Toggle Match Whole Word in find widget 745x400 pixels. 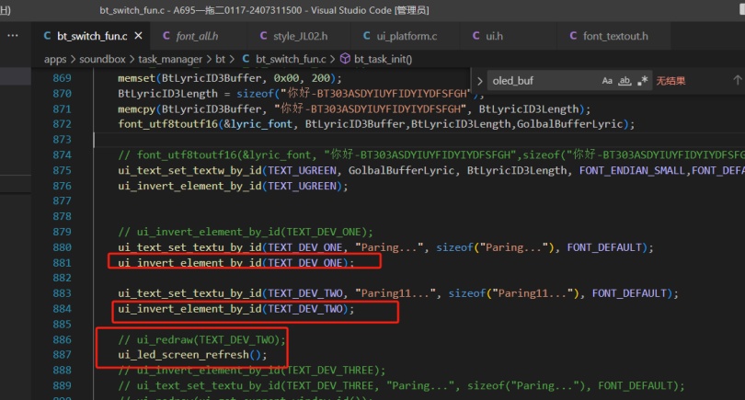coord(625,81)
